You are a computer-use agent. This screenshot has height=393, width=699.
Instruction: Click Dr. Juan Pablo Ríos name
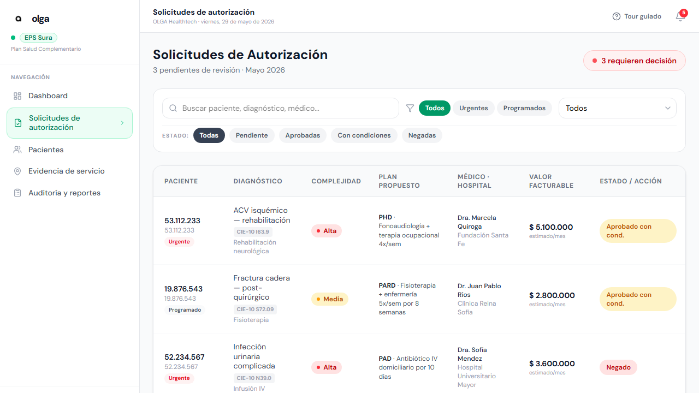479,290
